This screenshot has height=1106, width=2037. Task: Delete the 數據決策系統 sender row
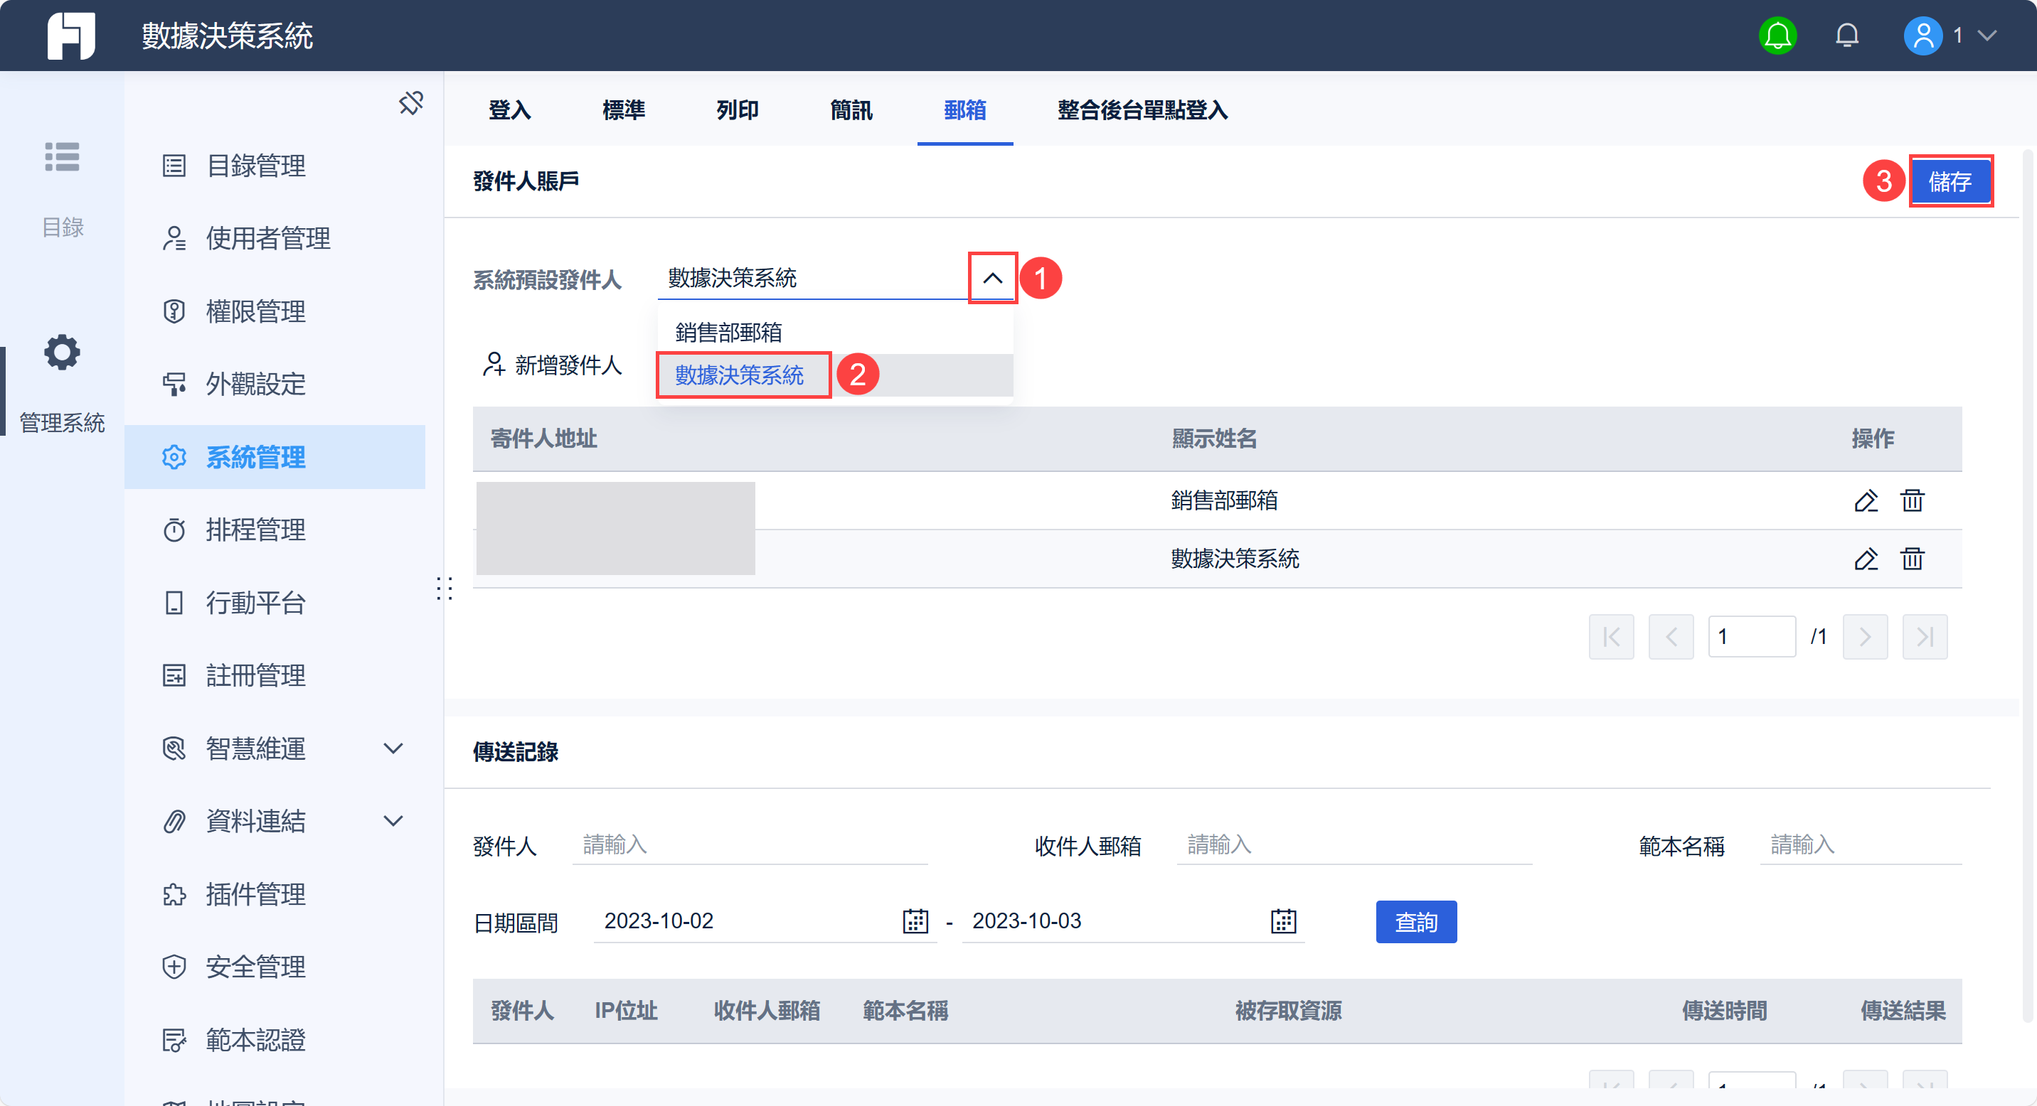pos(1912,559)
